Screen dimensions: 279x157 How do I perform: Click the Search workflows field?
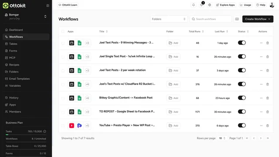coord(211,19)
